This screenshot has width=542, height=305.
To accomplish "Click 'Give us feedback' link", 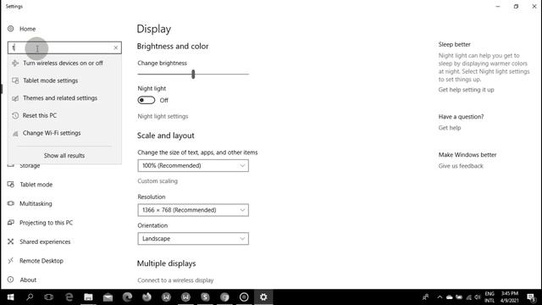I will [461, 166].
